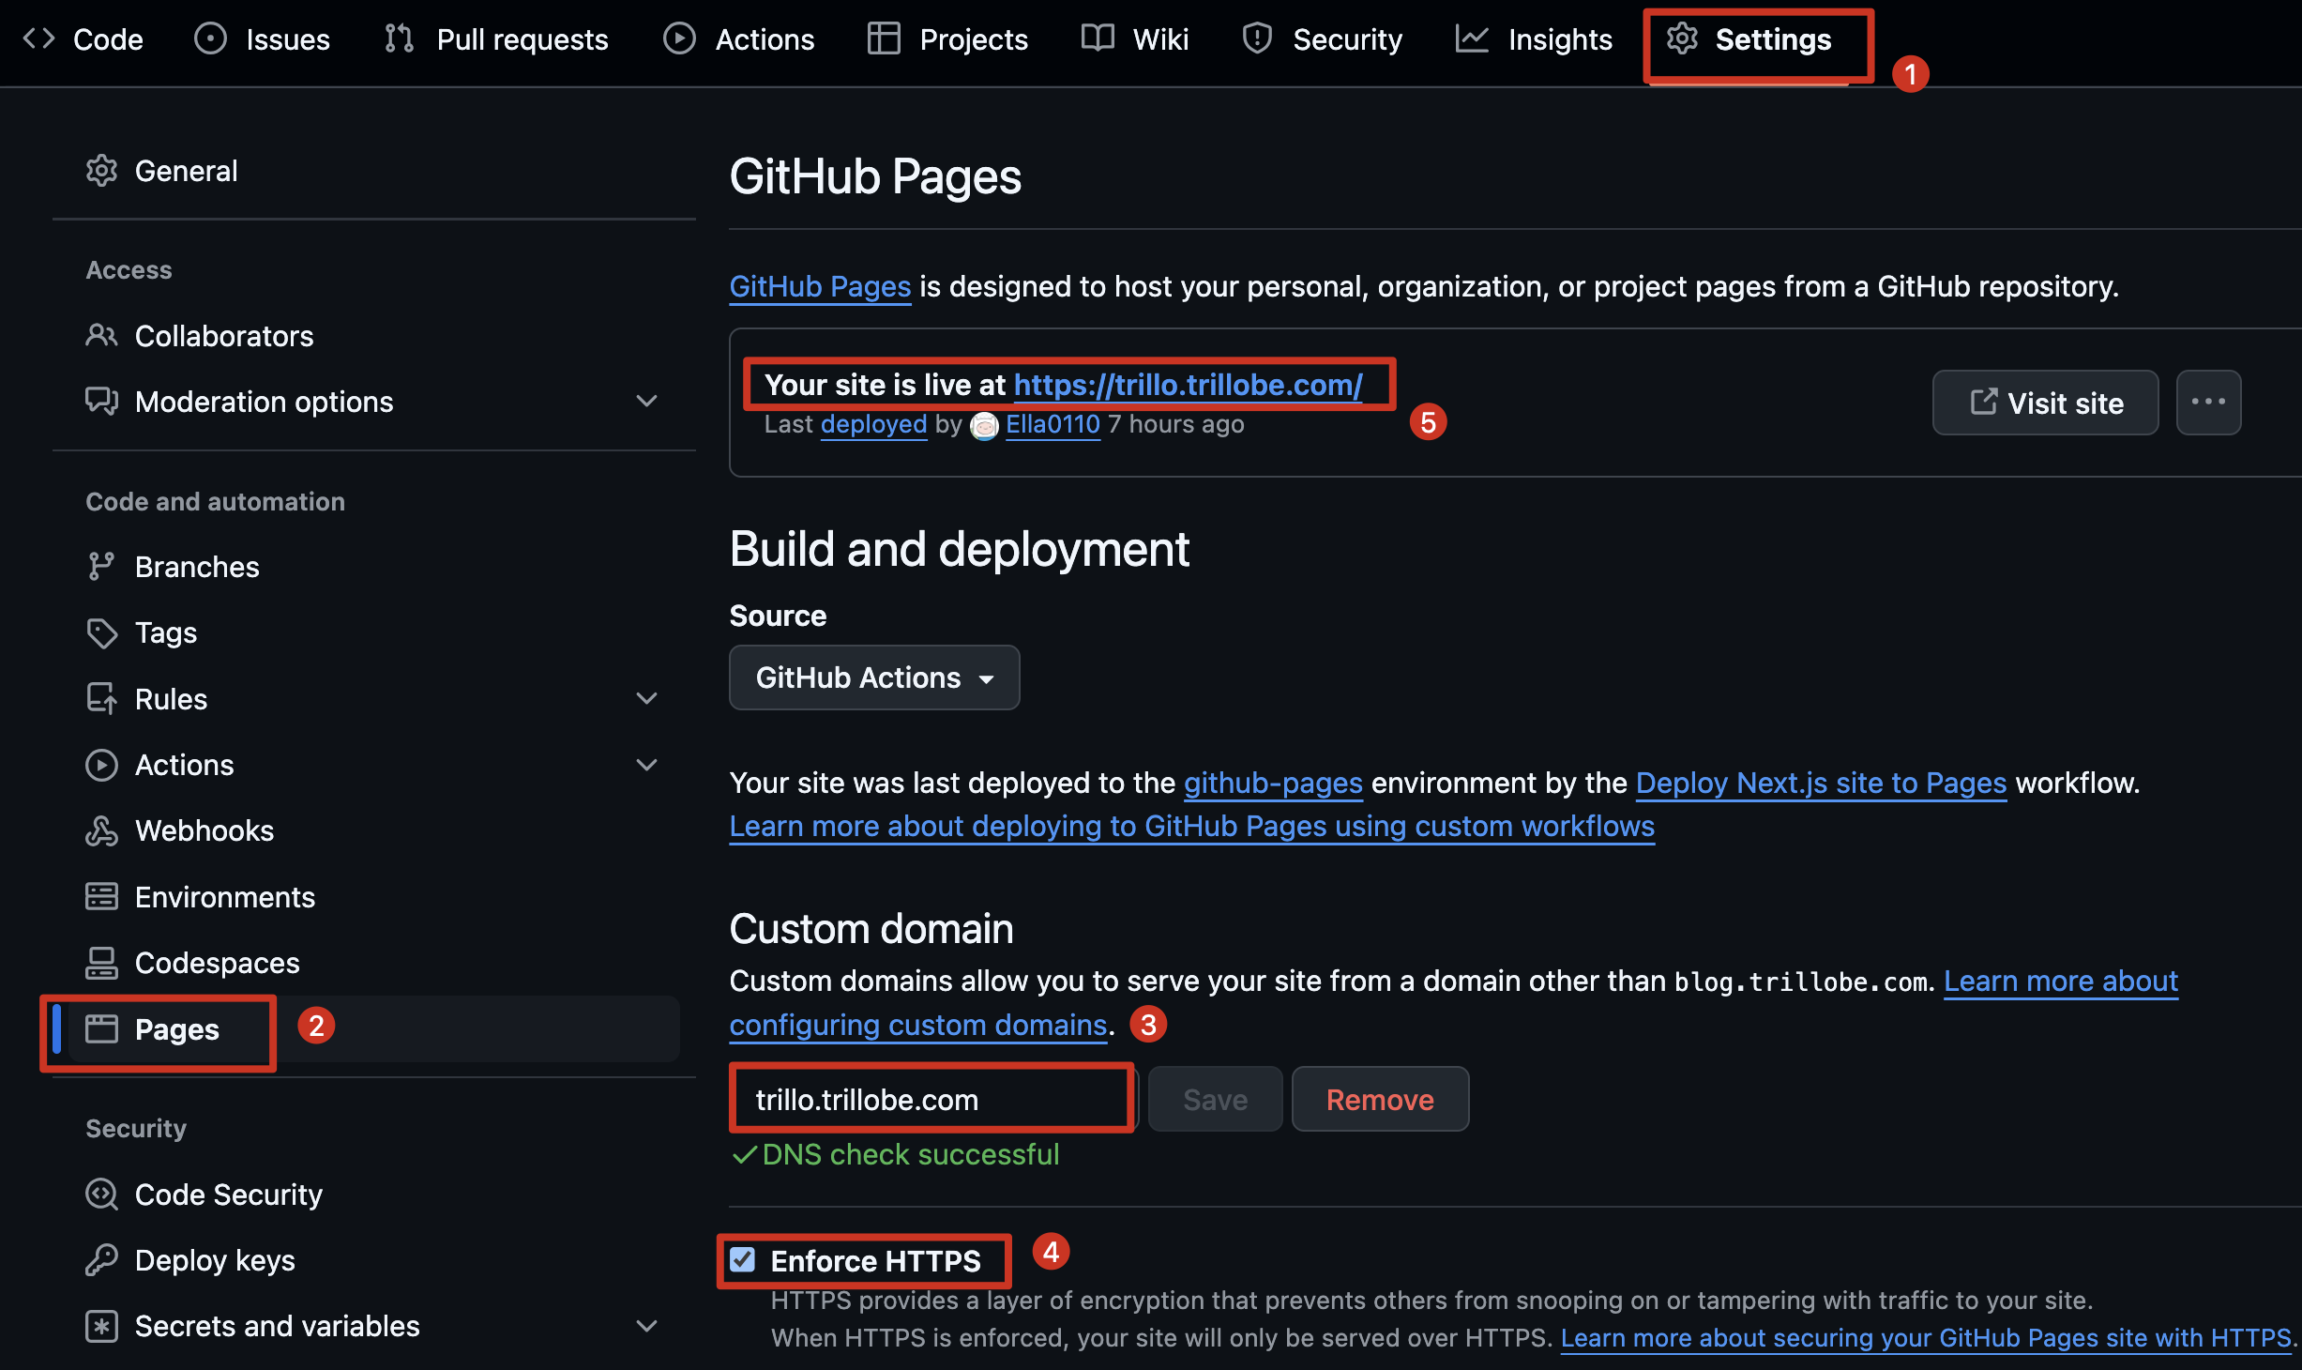The width and height of the screenshot is (2302, 1370).
Task: Open the Deploy Next.js site to Pages link
Action: tap(1820, 783)
